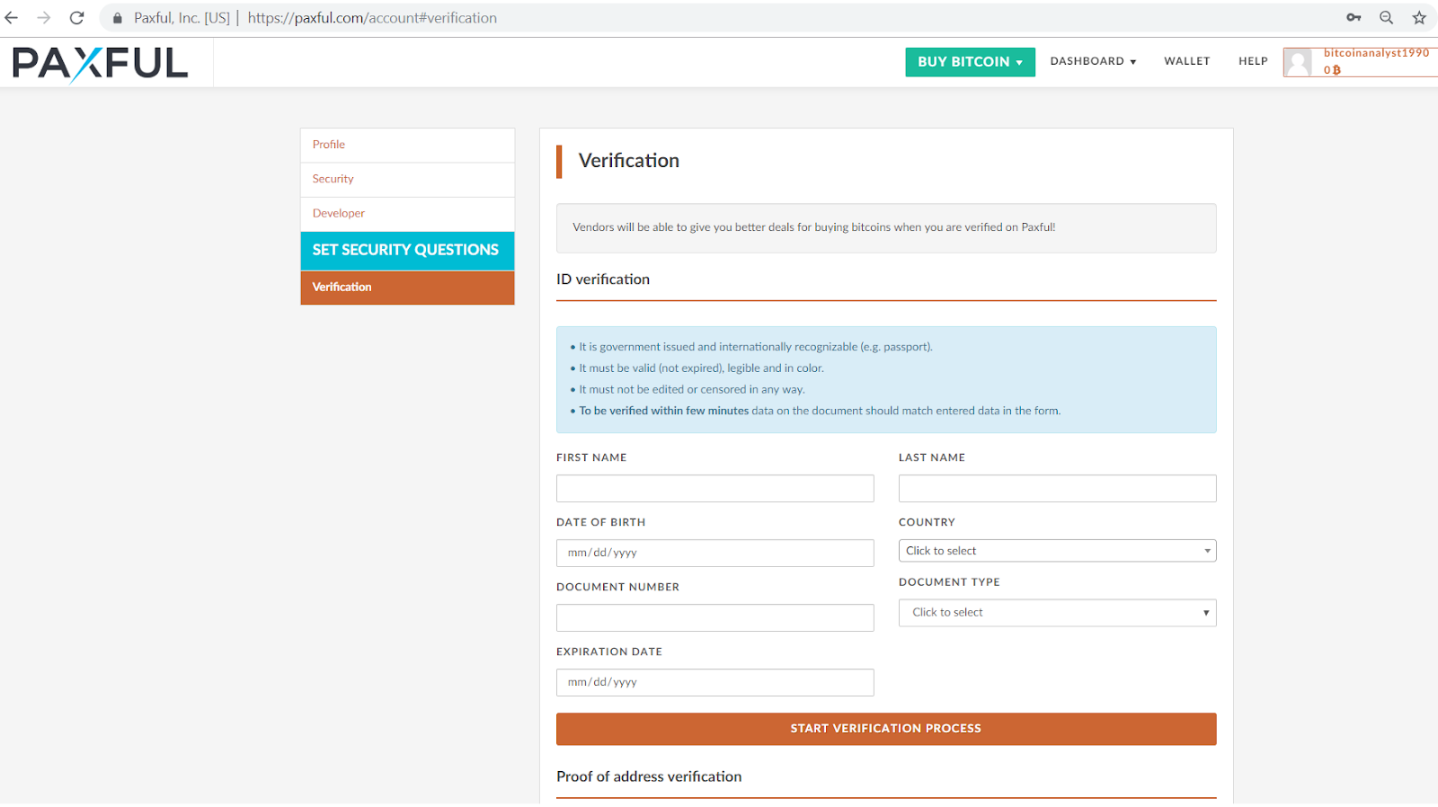Click Proof of address verification heading
The height and width of the screenshot is (807, 1438).
pyautogui.click(x=649, y=776)
